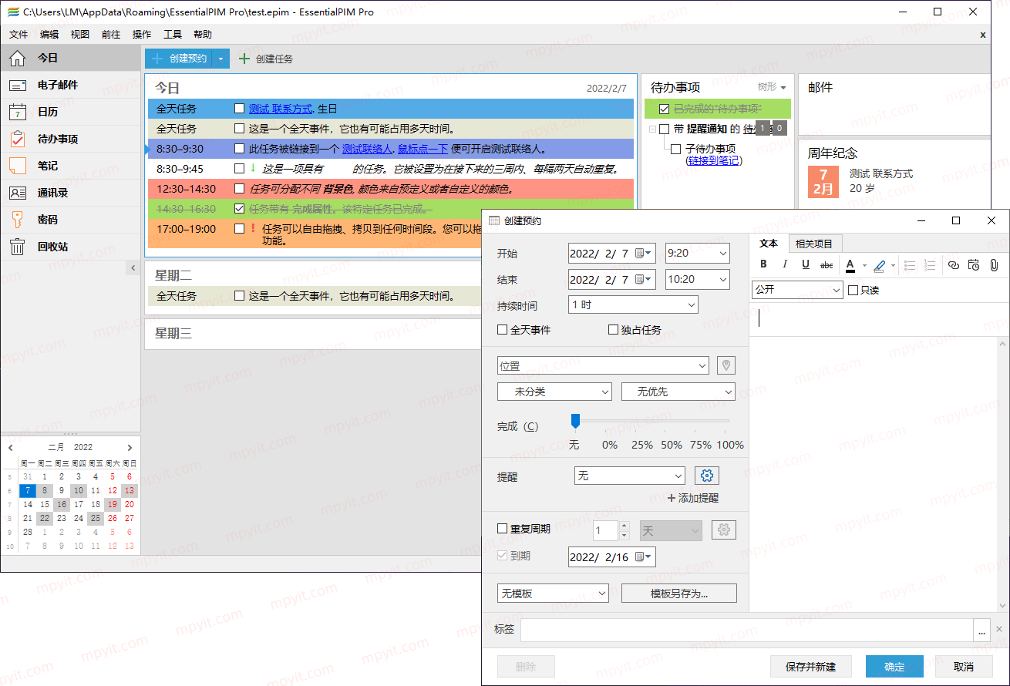Apply strikethrough formatting in appointment text
This screenshot has width=1010, height=686.
coord(827,264)
